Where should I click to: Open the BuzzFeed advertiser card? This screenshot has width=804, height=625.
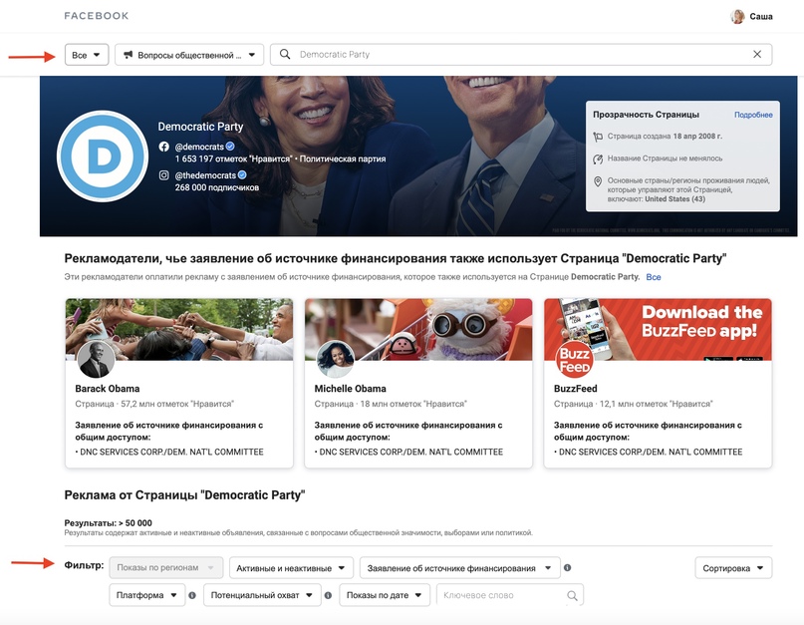tap(658, 383)
